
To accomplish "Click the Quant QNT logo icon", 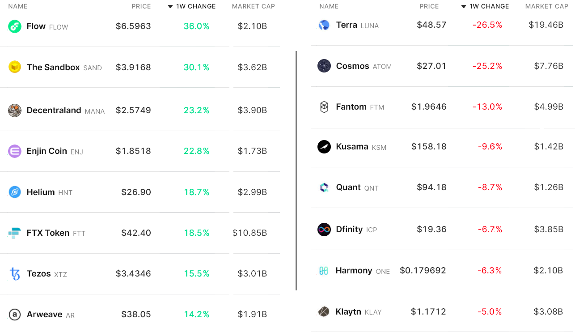I will pyautogui.click(x=324, y=187).
